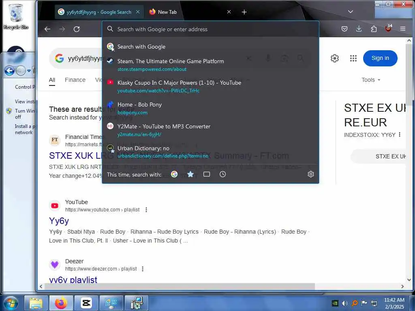Switch to the Google Search tab
Screen dimensions: 415x311
coord(99,12)
